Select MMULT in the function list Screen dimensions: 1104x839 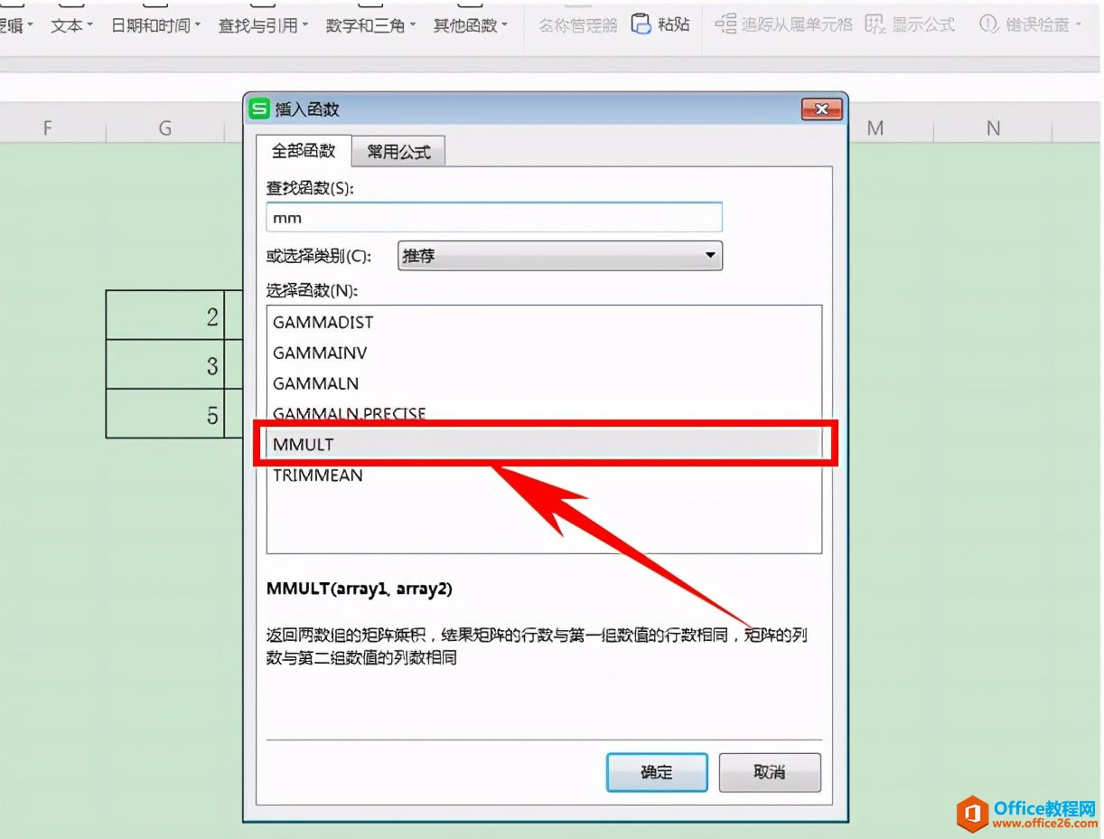pyautogui.click(x=544, y=444)
